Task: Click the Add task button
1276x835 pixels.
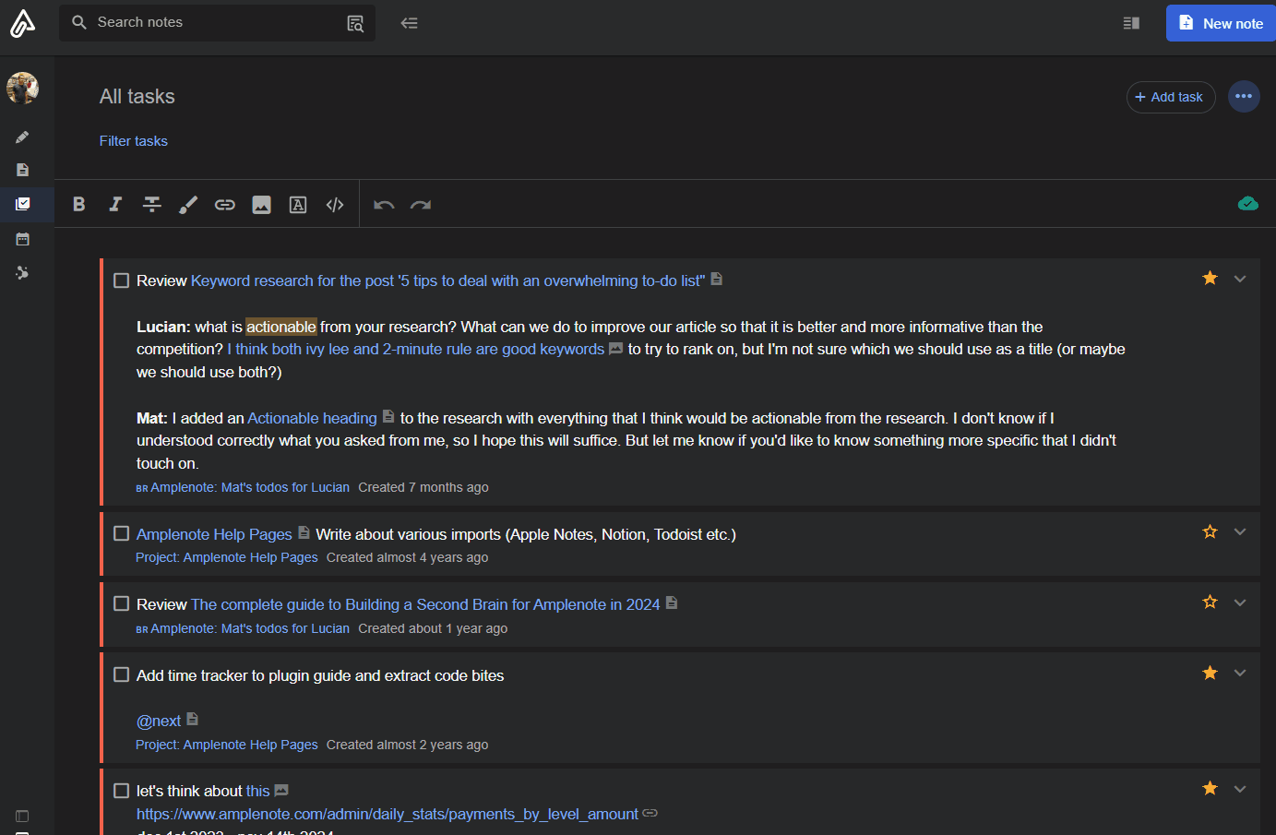Action: (x=1171, y=97)
